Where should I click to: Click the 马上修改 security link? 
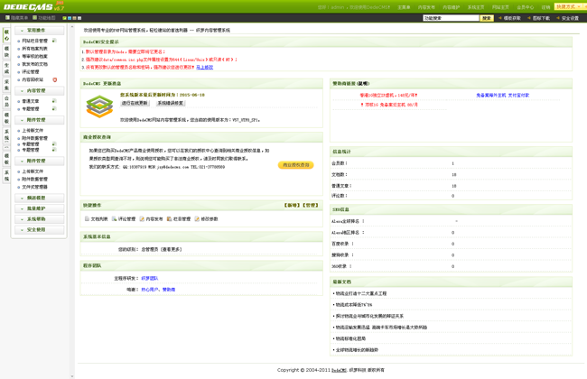click(x=204, y=68)
